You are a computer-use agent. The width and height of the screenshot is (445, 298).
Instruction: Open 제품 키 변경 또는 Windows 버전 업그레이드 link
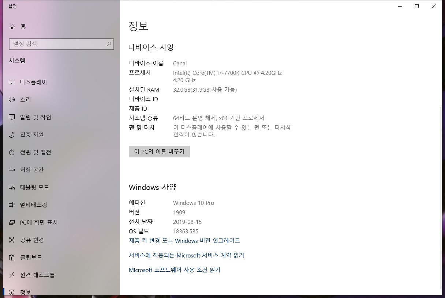click(x=184, y=241)
